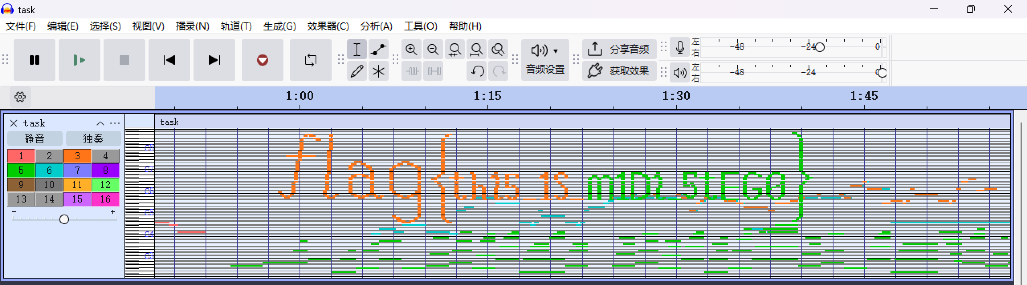Toggle the Loop playback button

pos(310,60)
